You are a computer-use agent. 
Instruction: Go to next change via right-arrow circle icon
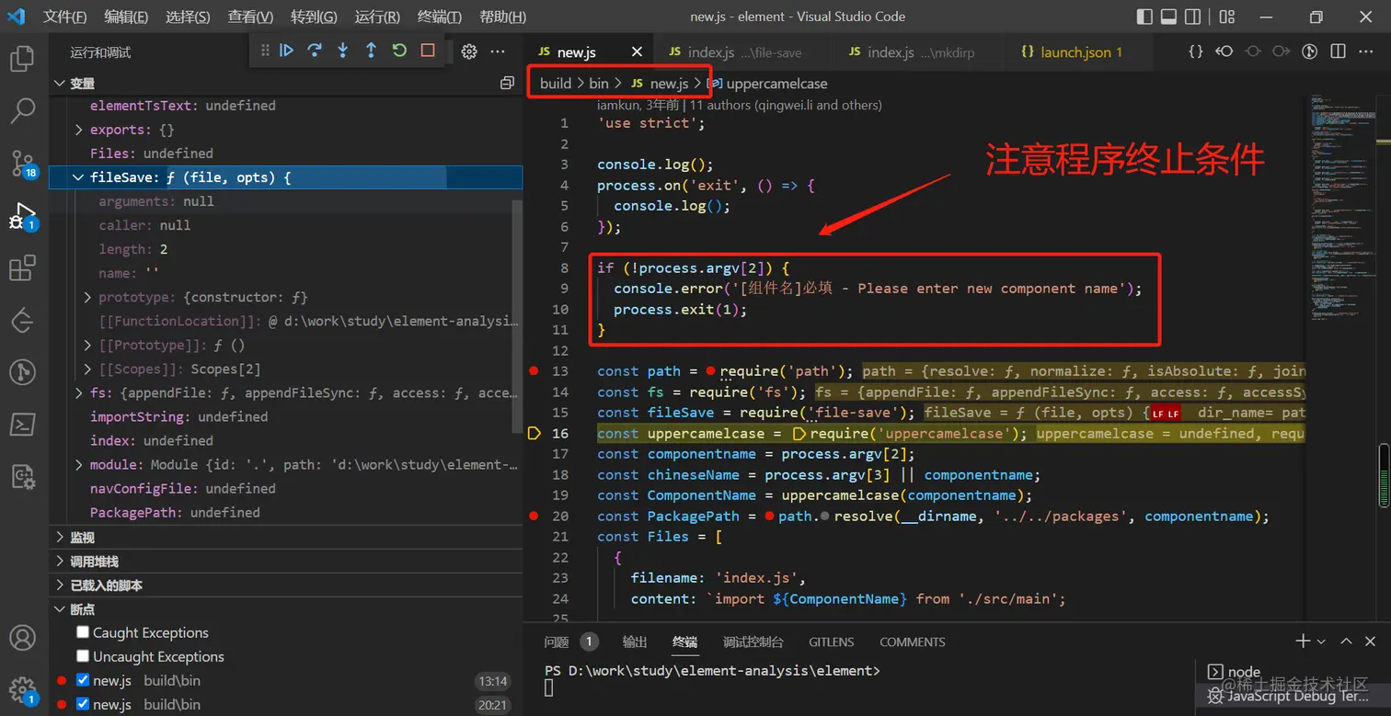[1281, 51]
